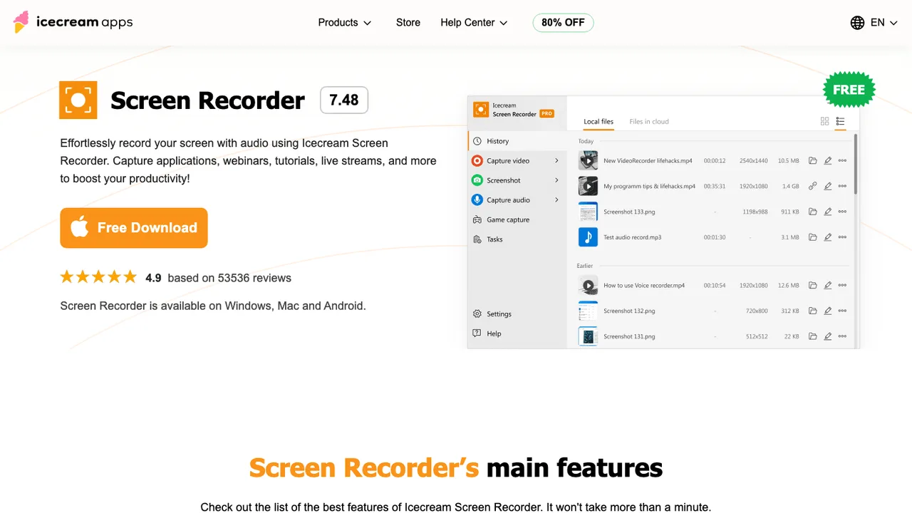Click file size '1.4 GB'
Screen dimensions: 912x513
tap(791, 186)
